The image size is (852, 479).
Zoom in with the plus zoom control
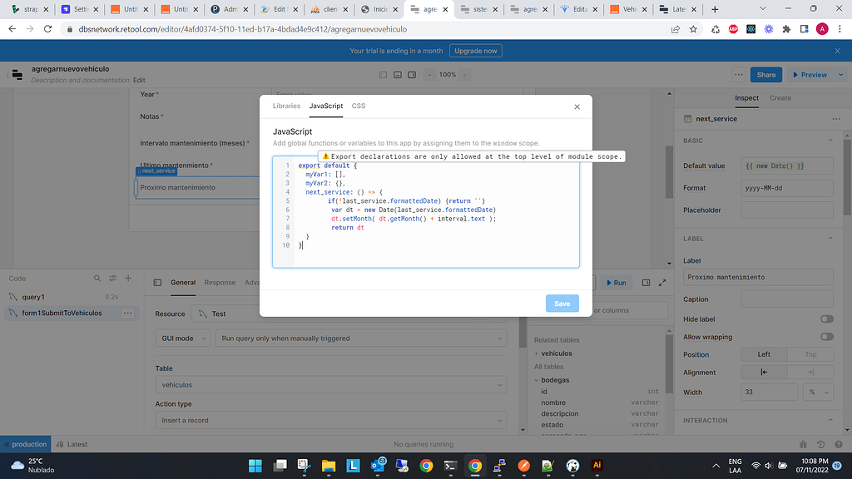(464, 74)
